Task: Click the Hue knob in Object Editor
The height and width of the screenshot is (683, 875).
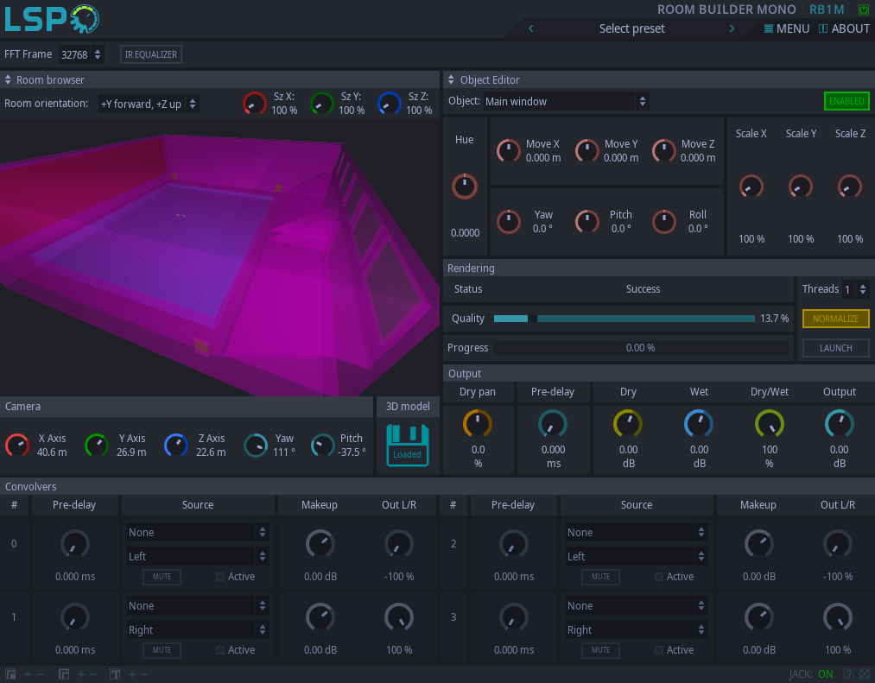Action: (x=465, y=186)
